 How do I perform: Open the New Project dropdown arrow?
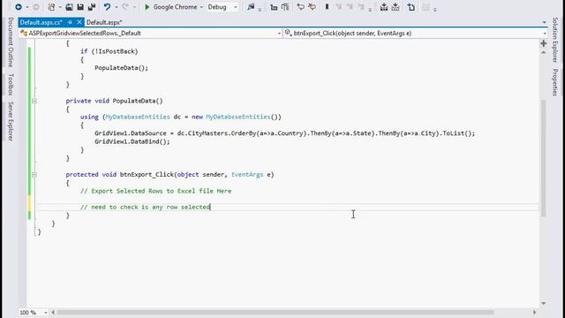coord(59,7)
